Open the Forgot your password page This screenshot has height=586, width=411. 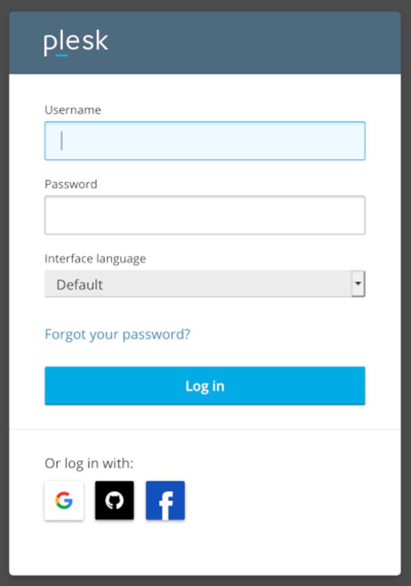click(117, 334)
